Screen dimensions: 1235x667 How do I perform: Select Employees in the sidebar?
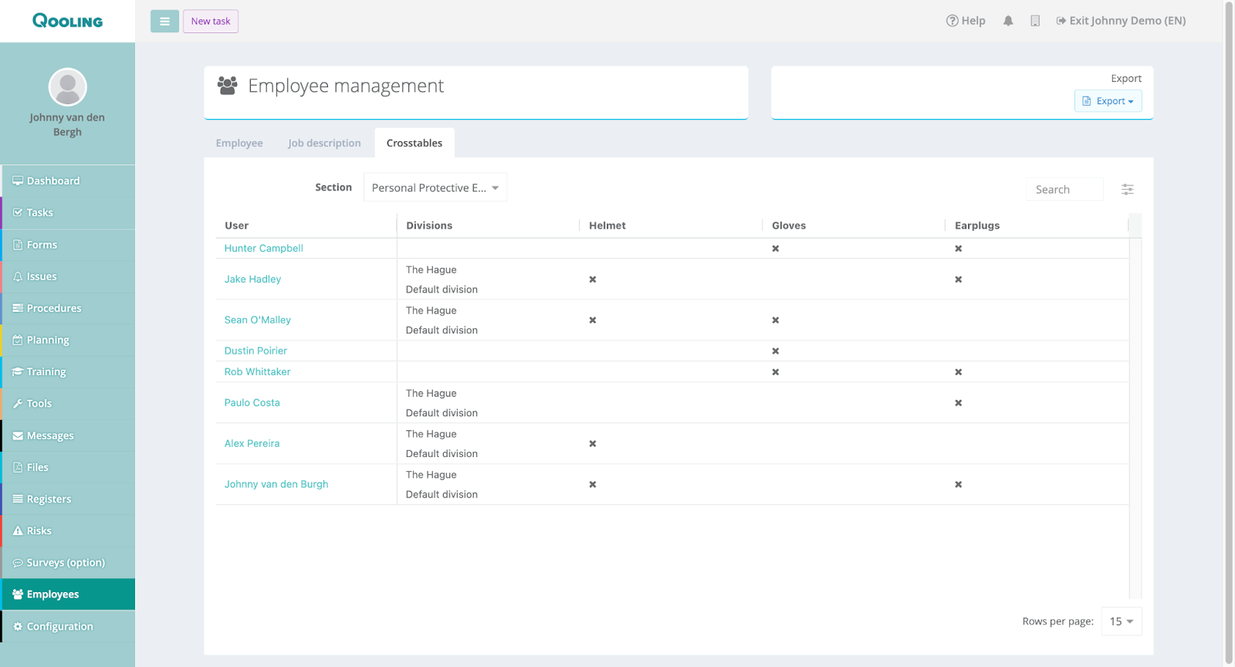[68, 594]
